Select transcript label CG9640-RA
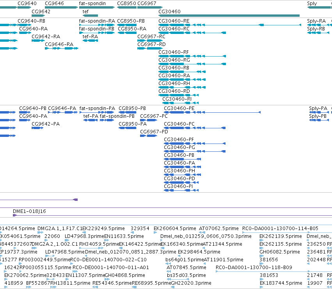Screen dimensions: 332x289 (33, 29)
